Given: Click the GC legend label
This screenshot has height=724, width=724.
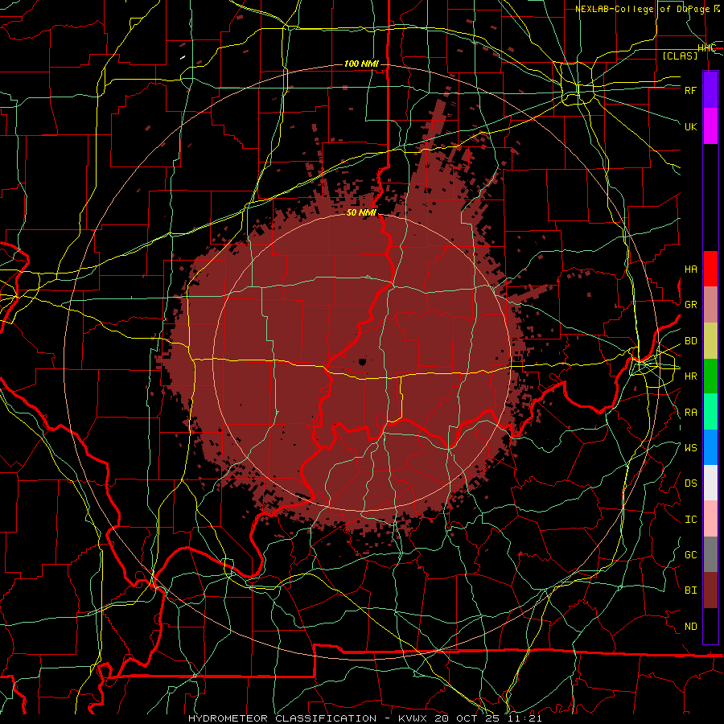Looking at the screenshot, I should (690, 555).
